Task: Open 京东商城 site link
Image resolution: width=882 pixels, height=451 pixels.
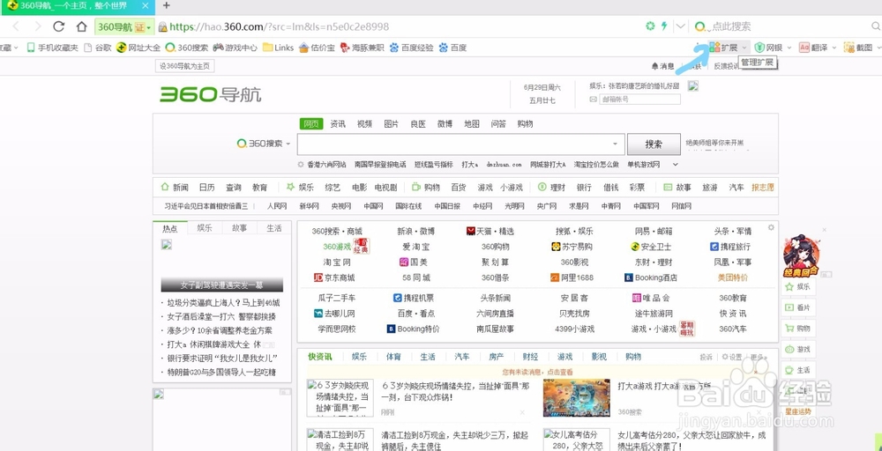Action: [334, 277]
